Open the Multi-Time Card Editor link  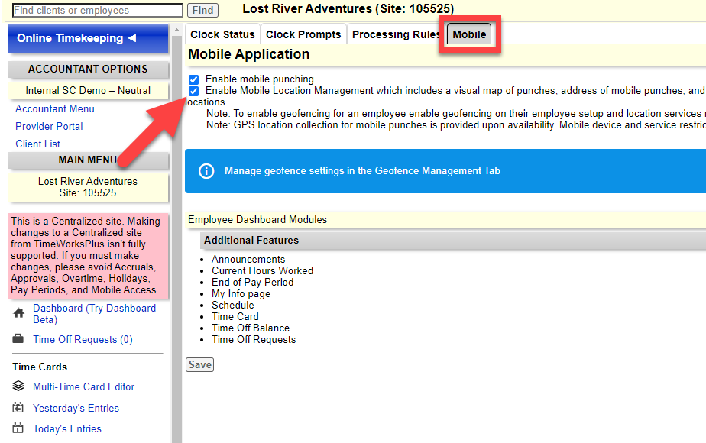84,386
